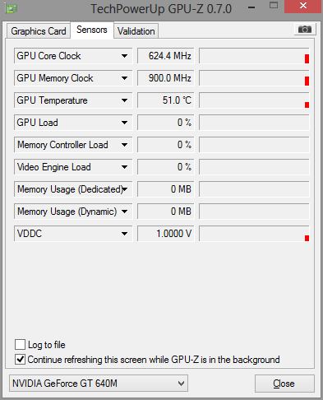Expand the GPU Temperature dropdown arrow
323x400 pixels.
(124, 100)
